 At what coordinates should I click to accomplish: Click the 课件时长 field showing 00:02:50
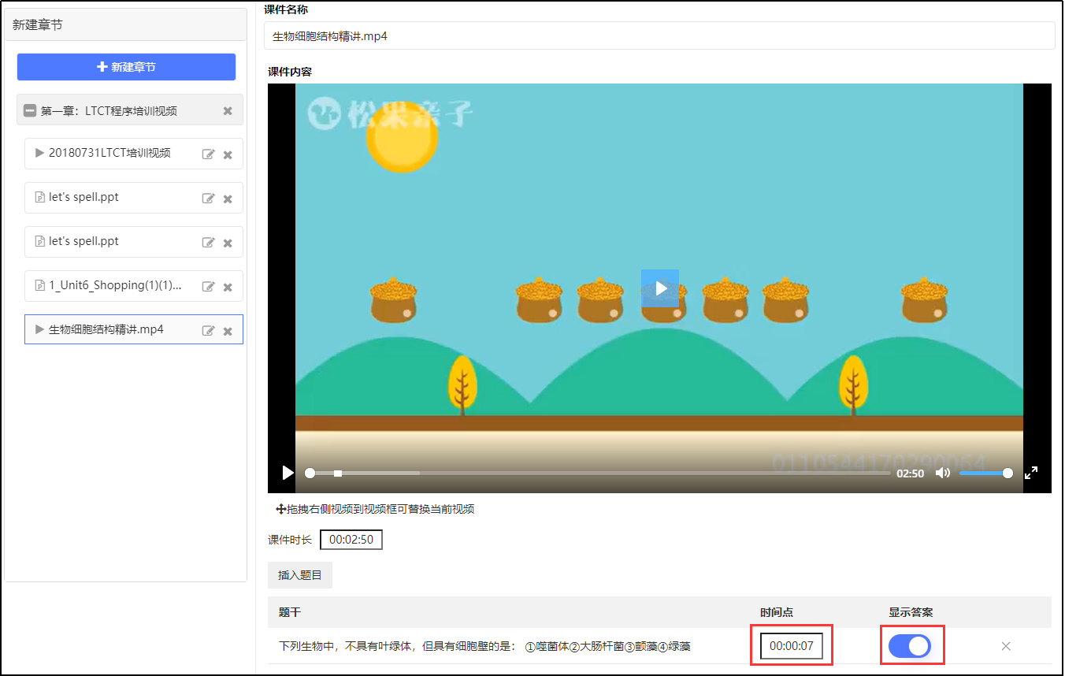pyautogui.click(x=351, y=540)
